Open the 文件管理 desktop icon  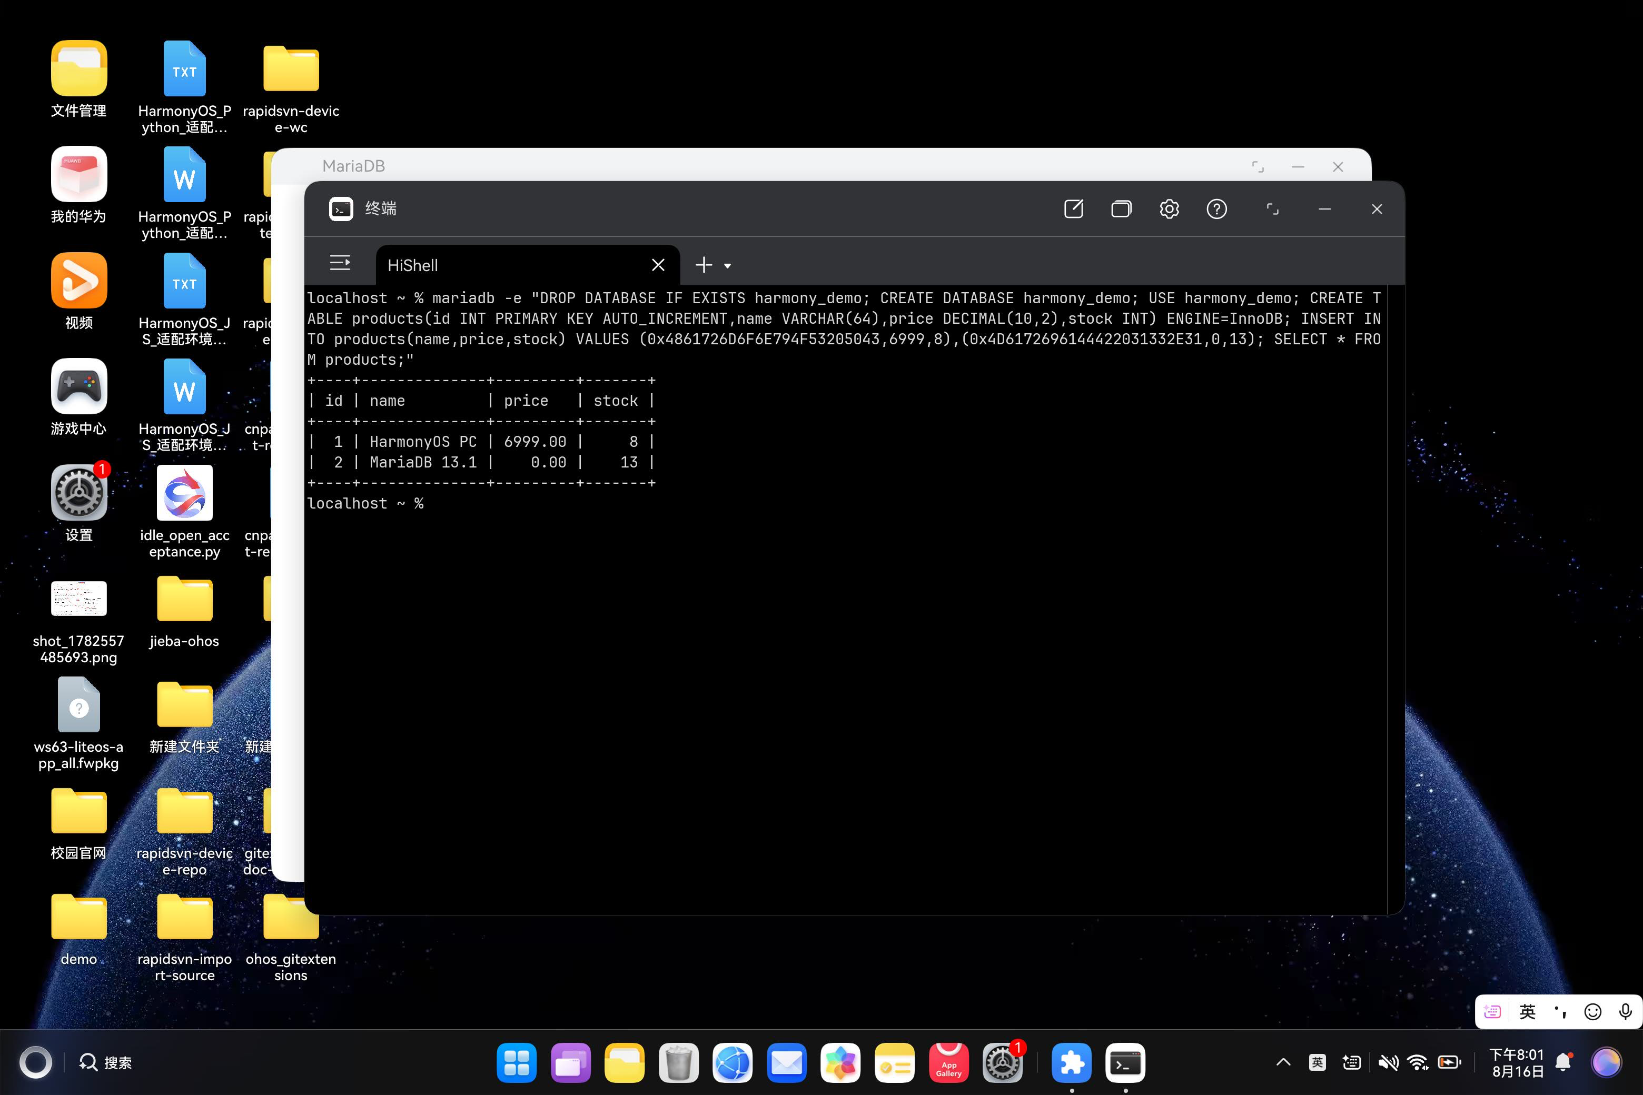pos(79,79)
